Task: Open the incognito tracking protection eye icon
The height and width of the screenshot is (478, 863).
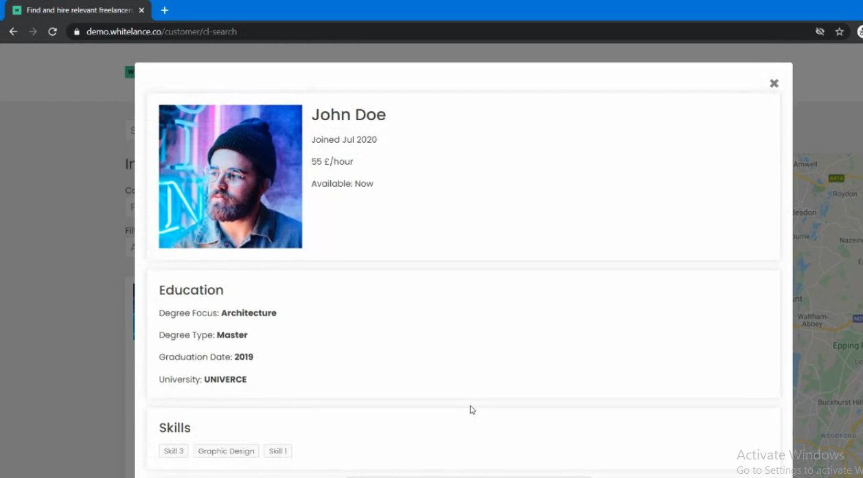Action: (x=820, y=32)
